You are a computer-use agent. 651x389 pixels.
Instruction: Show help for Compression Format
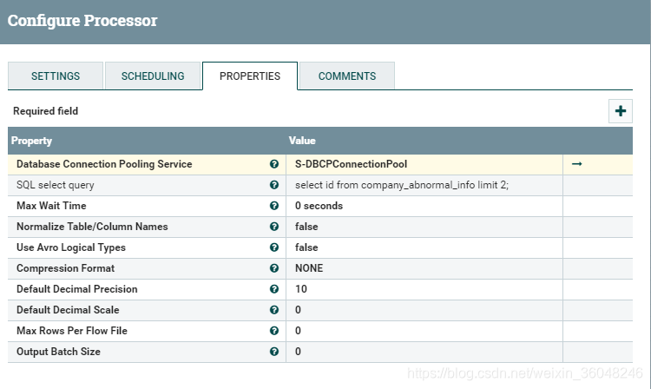(274, 268)
